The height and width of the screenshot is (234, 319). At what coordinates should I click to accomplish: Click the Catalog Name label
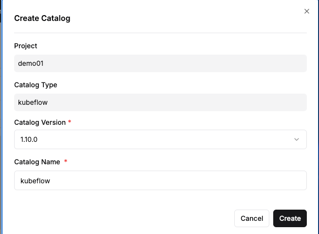[37, 162]
